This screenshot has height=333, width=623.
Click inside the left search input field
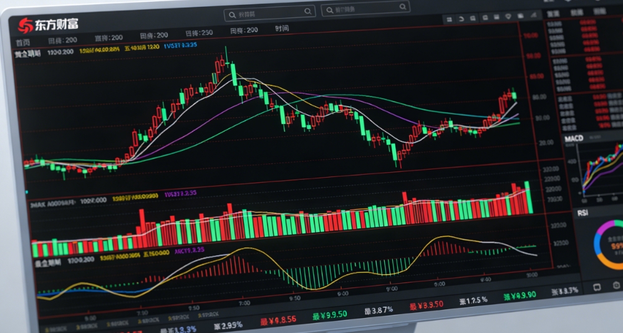[x=265, y=11]
